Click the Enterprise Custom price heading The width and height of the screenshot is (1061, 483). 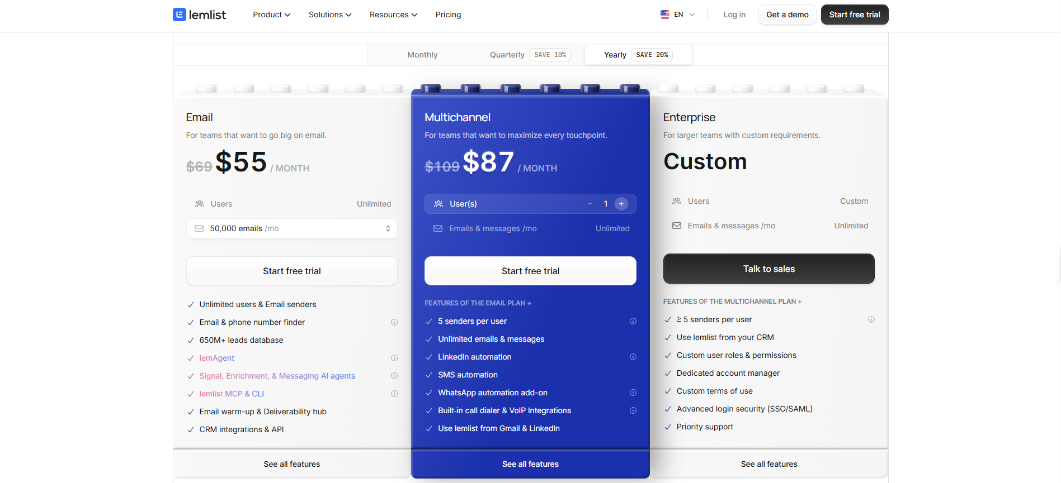(705, 161)
